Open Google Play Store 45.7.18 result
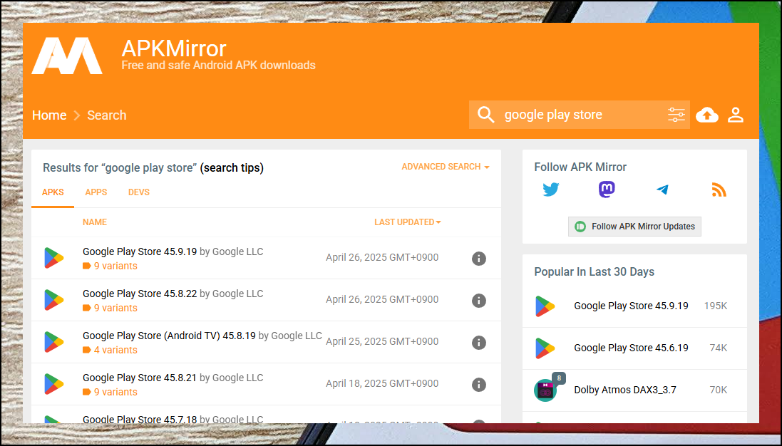 [140, 419]
